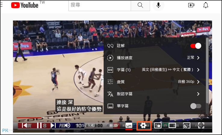The width and height of the screenshot is (222, 135).
Task: Cast the video to a TV
Action: [x=186, y=126]
